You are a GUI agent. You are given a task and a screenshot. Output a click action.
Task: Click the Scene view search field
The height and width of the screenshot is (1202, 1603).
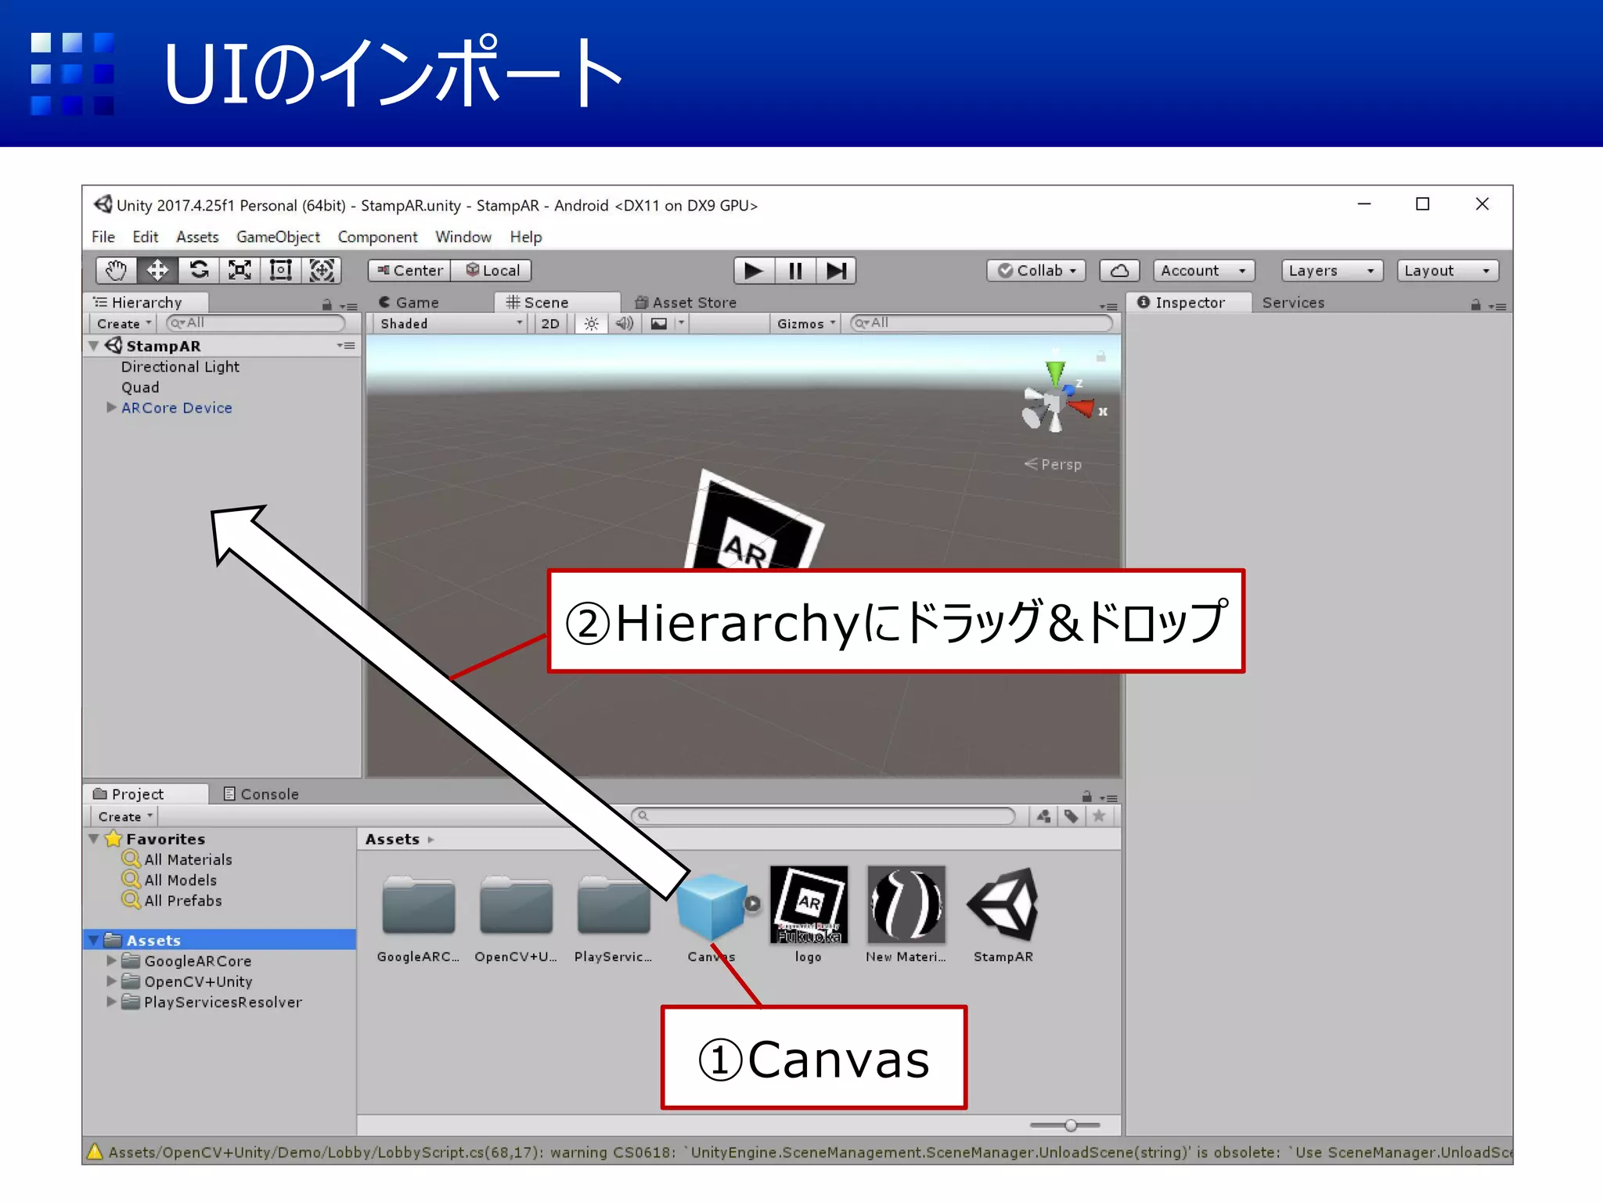tap(982, 323)
